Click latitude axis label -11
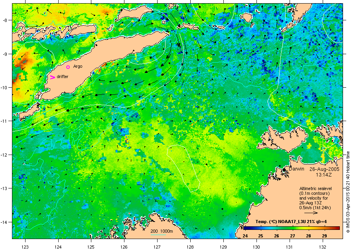Viewport: 351px width, 251px height. (4, 121)
